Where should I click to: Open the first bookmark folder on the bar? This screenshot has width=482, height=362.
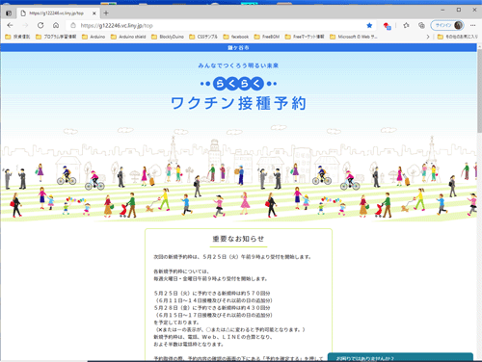pyautogui.click(x=17, y=37)
